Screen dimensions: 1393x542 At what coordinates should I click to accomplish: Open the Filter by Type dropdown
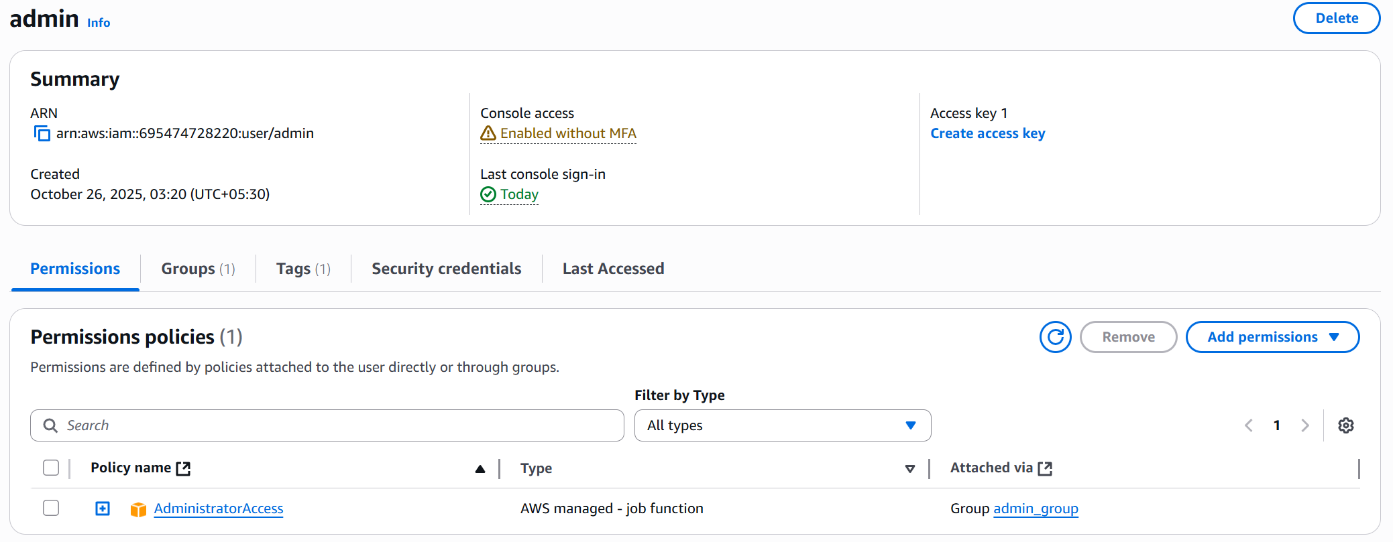pyautogui.click(x=782, y=425)
